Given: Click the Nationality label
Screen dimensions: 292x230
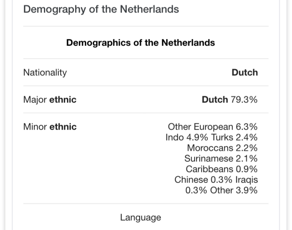Looking at the screenshot, I should 45,72.
